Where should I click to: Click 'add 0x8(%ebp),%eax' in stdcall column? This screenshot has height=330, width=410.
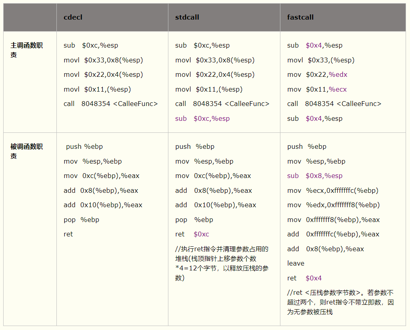point(214,191)
